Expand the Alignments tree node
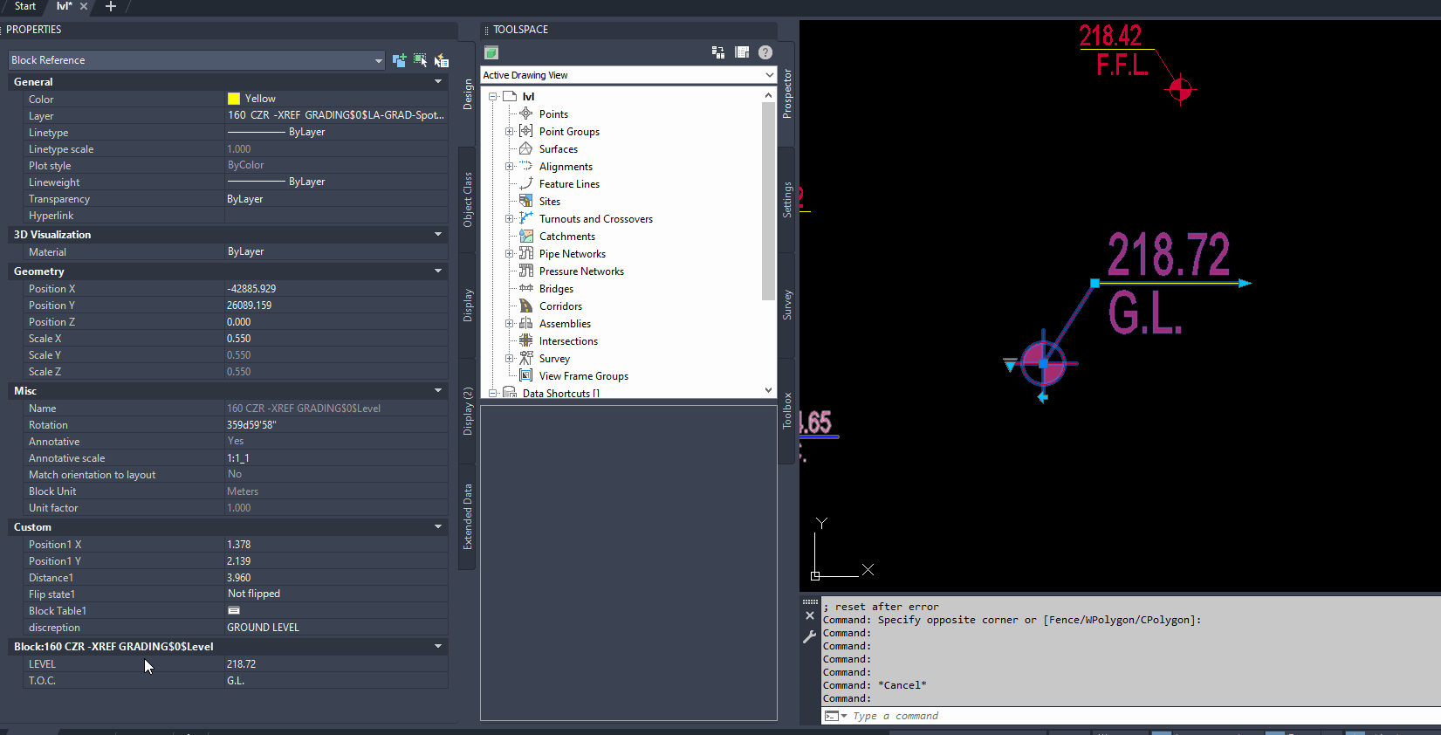This screenshot has height=735, width=1441. pyautogui.click(x=510, y=167)
